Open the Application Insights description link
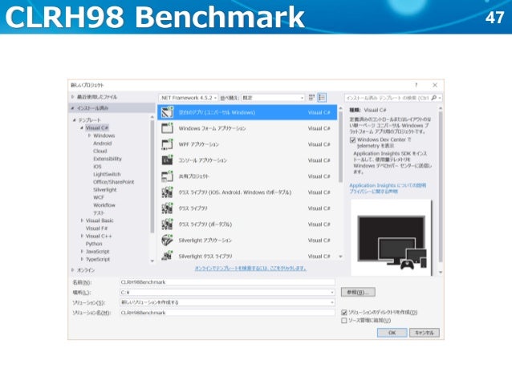This screenshot has height=384, width=512. [388, 185]
